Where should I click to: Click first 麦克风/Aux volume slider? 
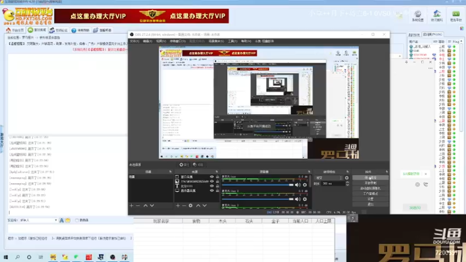click(x=257, y=185)
